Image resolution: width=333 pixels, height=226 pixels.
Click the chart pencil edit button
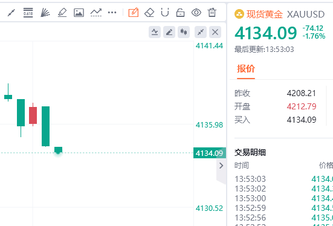click(x=169, y=32)
